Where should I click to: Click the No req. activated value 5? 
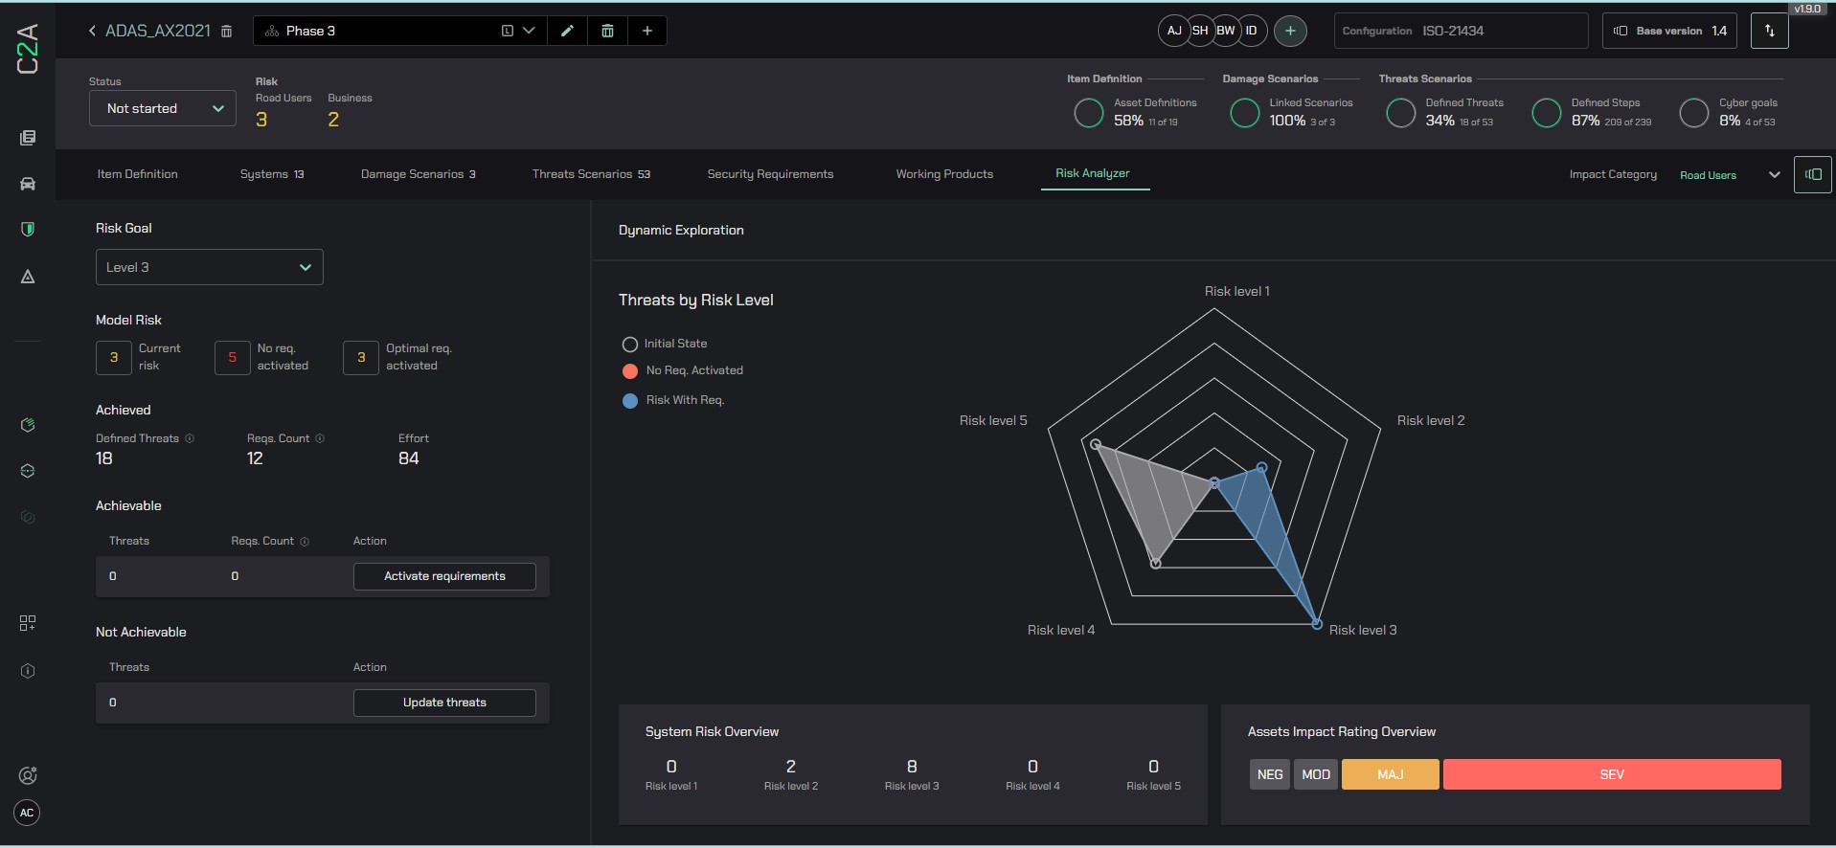[x=232, y=357]
